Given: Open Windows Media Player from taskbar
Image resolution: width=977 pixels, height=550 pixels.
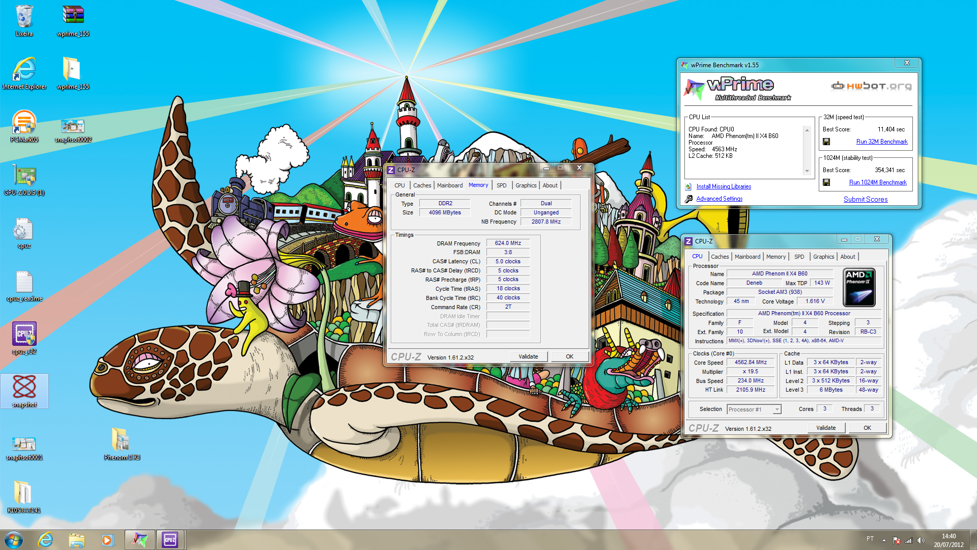Looking at the screenshot, I should 107,540.
